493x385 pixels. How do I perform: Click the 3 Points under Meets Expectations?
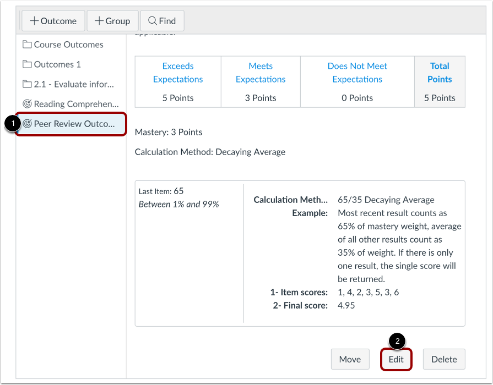(261, 98)
